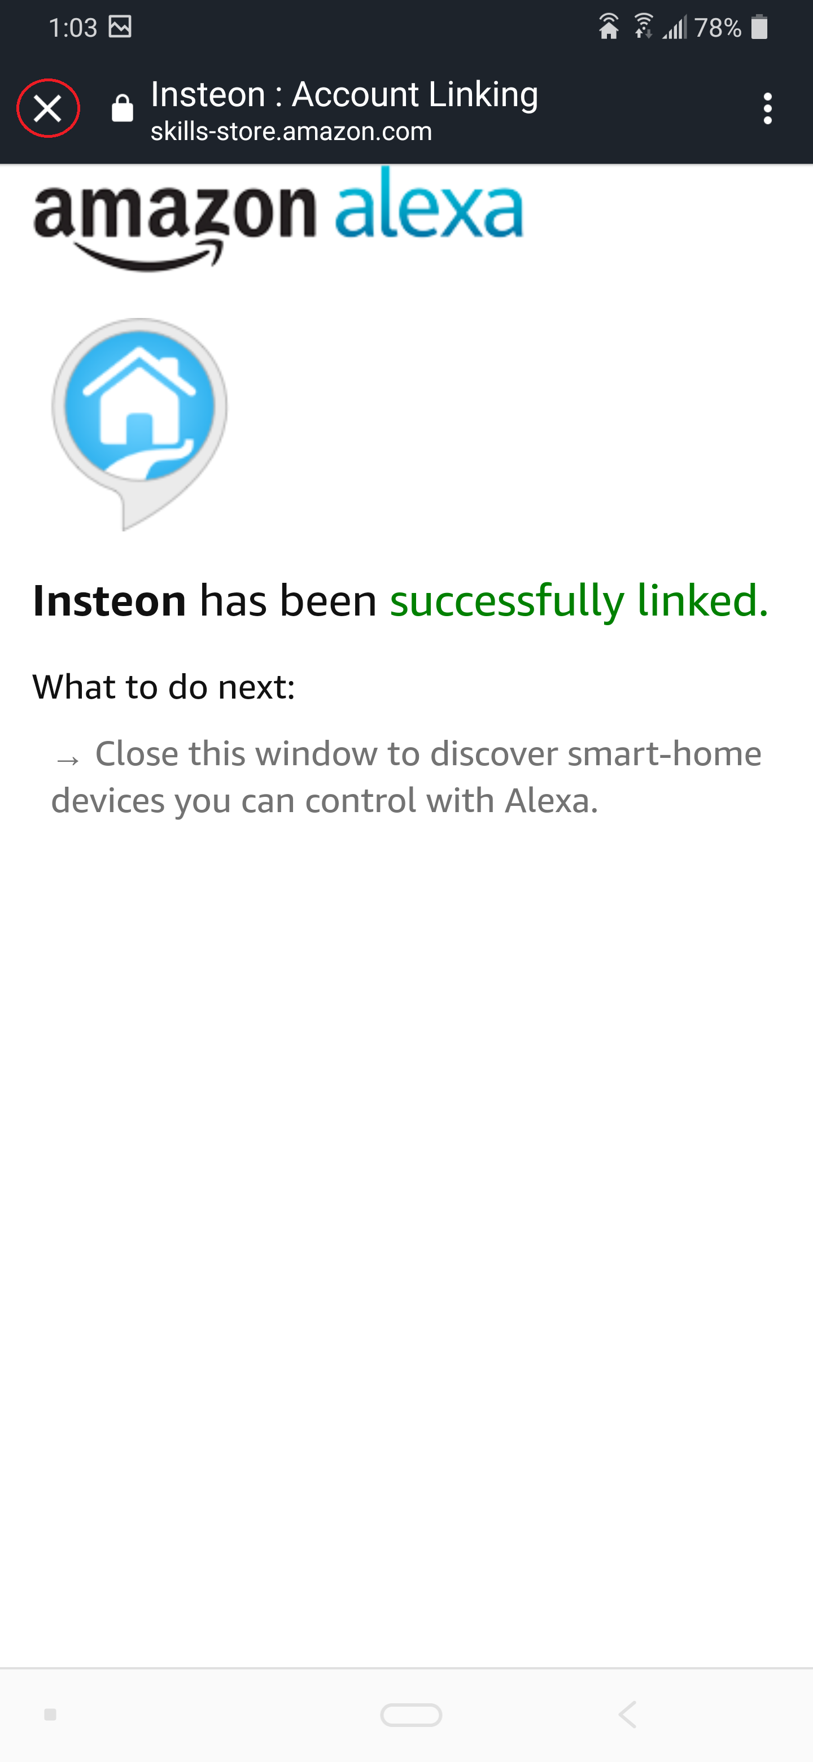Tap the Insteon : Account Linking title
Image resolution: width=813 pixels, height=1762 pixels.
pyautogui.click(x=344, y=94)
